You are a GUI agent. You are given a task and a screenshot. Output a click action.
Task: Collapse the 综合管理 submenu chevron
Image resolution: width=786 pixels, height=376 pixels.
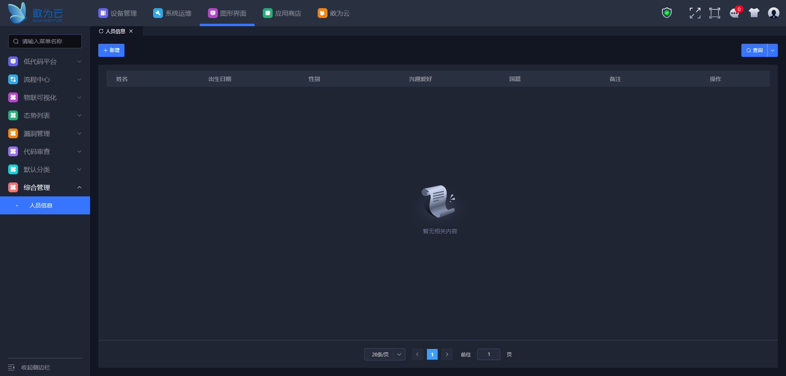click(x=79, y=187)
